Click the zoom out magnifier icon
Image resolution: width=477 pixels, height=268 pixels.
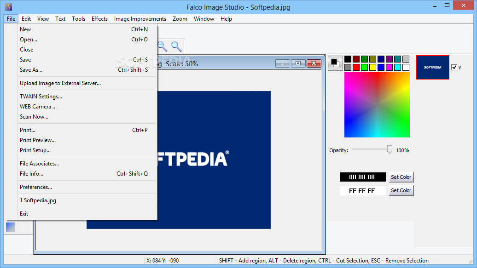pyautogui.click(x=163, y=46)
